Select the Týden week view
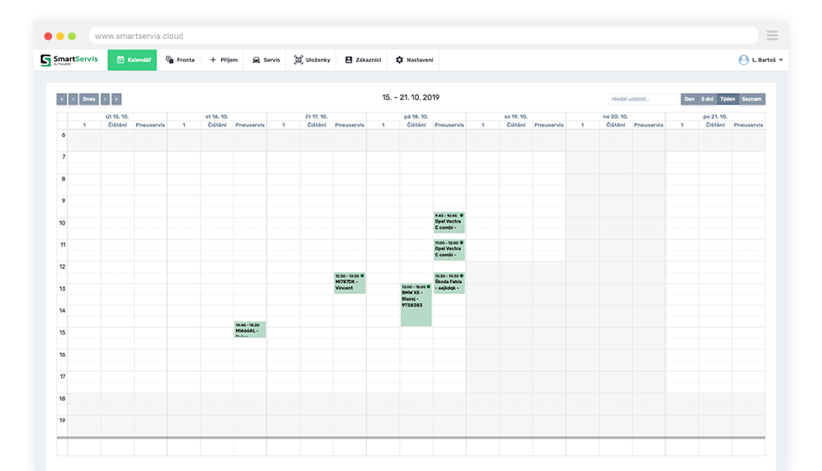This screenshot has width=822, height=471. 727,99
